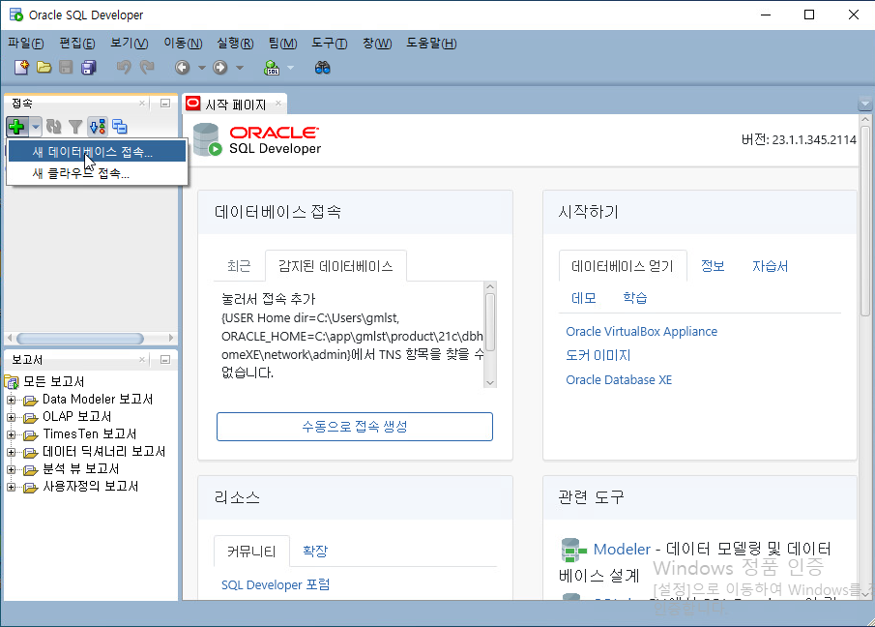Screen dimensions: 875x627
Task: Expand the OLAP 보고서 node
Action: coord(12,417)
